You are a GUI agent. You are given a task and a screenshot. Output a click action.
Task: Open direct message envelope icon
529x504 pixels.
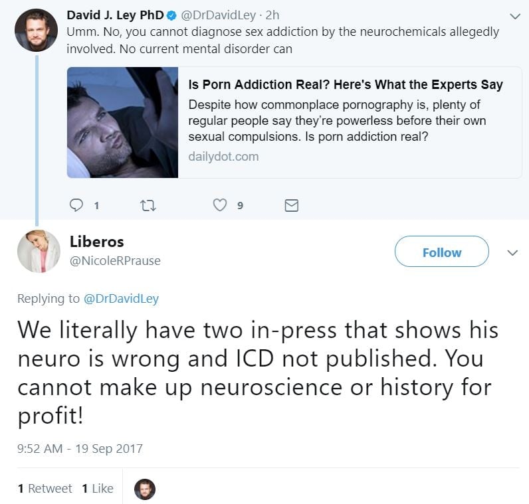point(292,205)
